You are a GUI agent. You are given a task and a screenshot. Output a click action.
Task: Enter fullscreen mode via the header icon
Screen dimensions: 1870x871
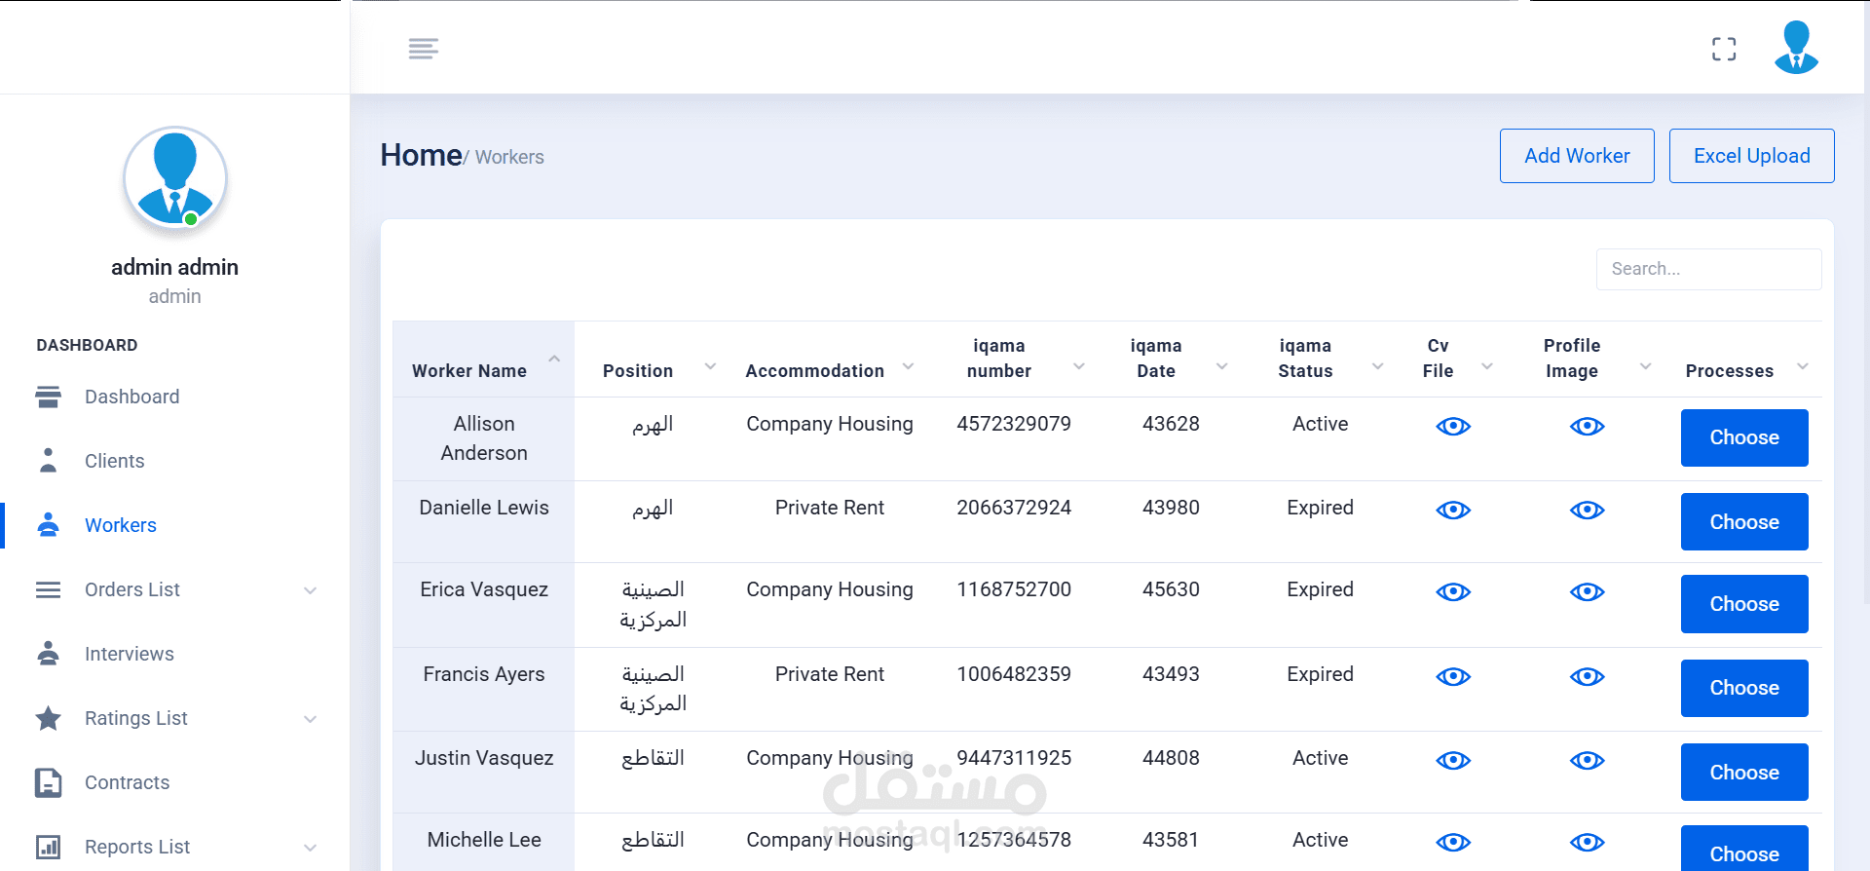(x=1724, y=49)
